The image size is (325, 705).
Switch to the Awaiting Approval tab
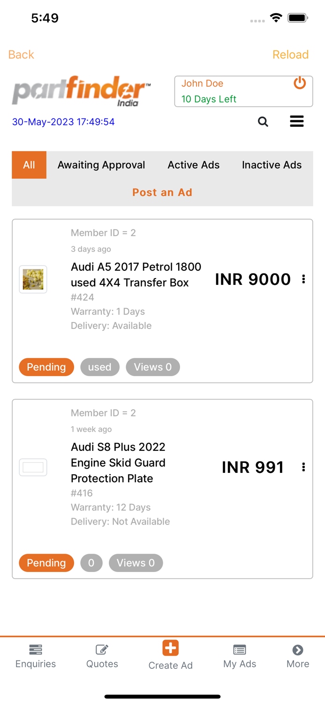(101, 165)
